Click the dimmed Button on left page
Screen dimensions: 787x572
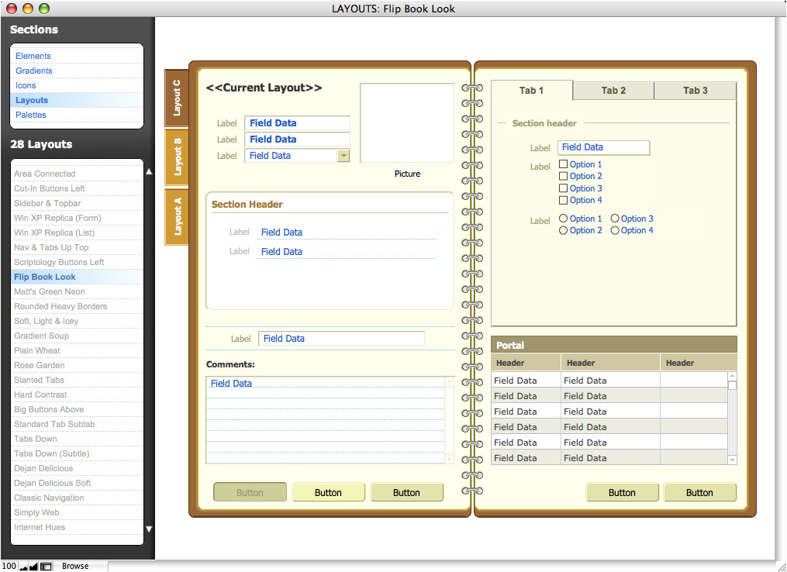click(250, 492)
